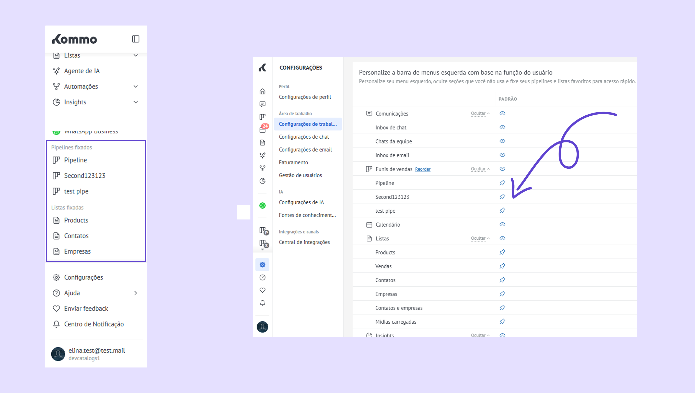Collapse sidebar using Kommo panel toggle icon
Image resolution: width=695 pixels, height=393 pixels.
pos(136,39)
